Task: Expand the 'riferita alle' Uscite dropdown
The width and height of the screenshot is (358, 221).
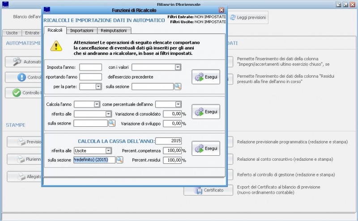Action: pos(108,150)
